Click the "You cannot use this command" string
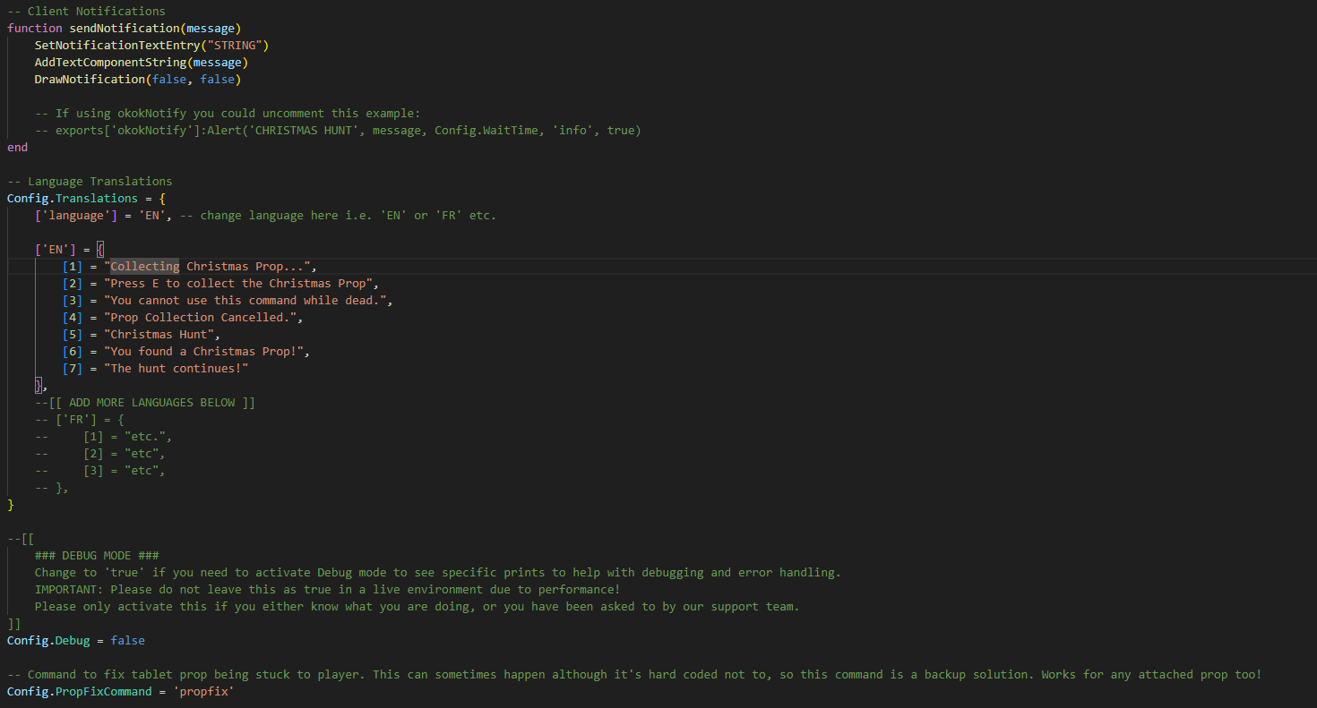Image resolution: width=1317 pixels, height=708 pixels. pos(248,301)
